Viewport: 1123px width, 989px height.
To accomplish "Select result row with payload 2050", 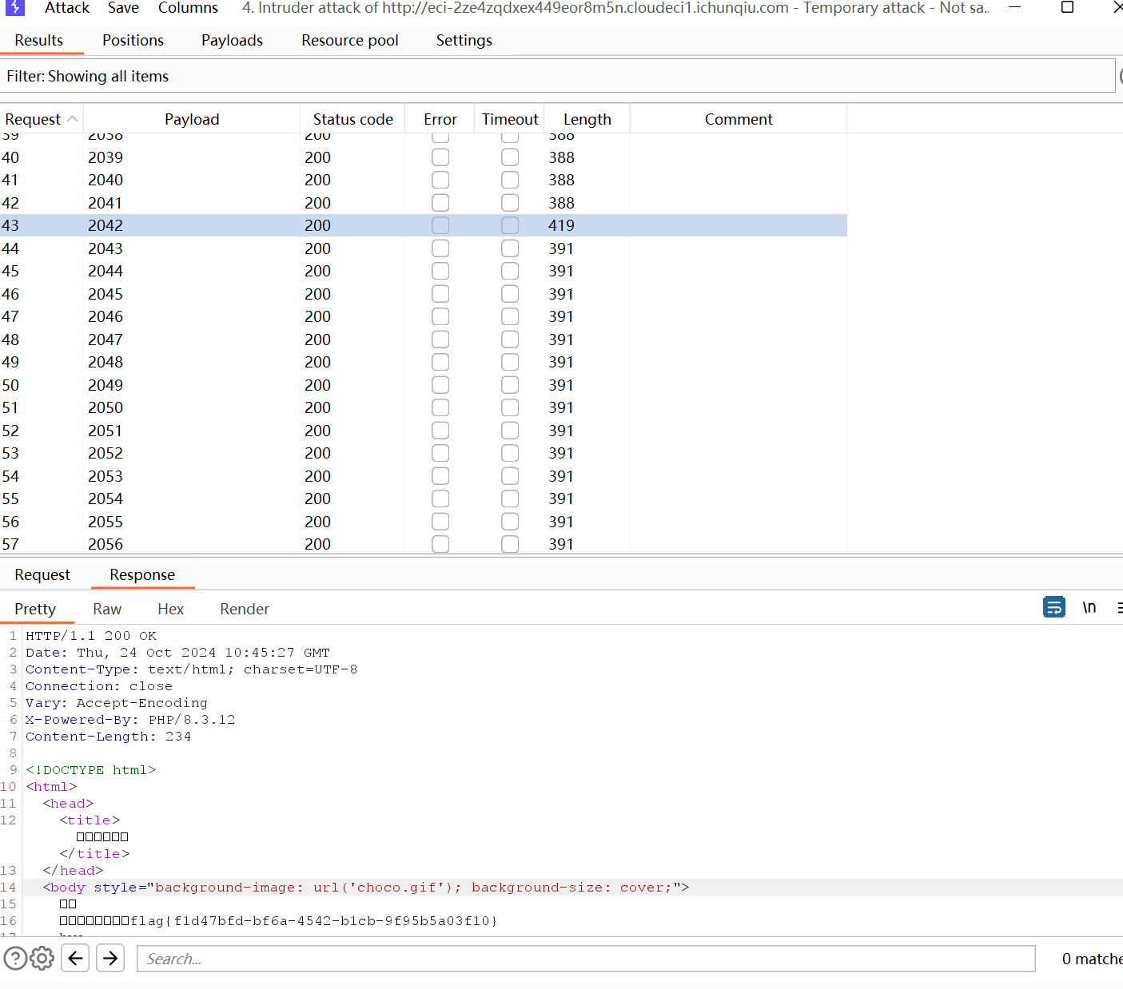I will pyautogui.click(x=424, y=407).
